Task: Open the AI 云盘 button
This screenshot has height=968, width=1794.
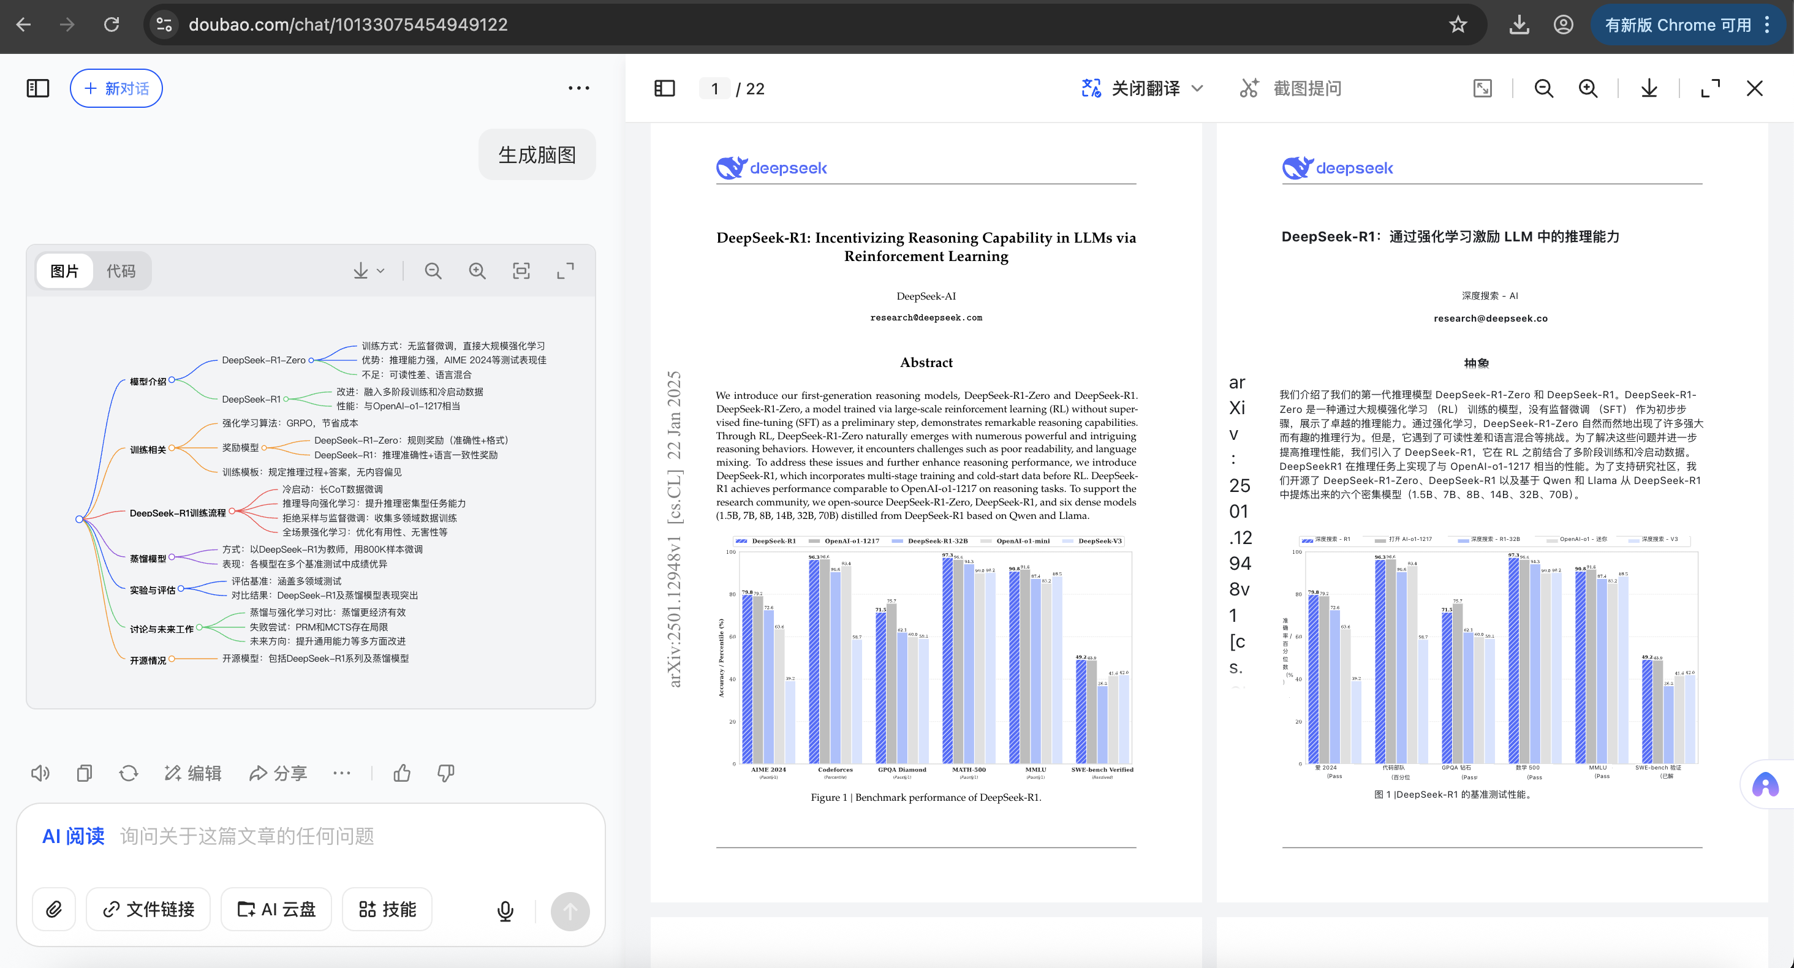Action: 276,910
